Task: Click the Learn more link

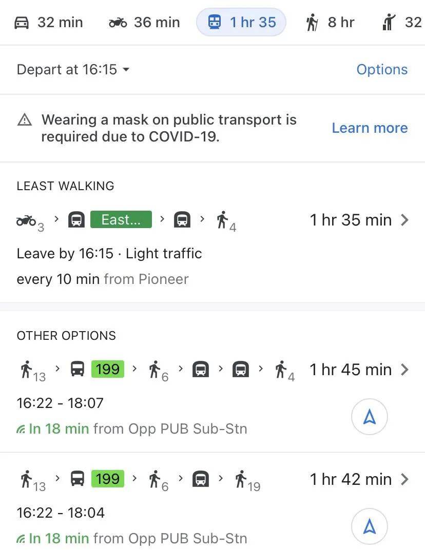Action: 370,128
